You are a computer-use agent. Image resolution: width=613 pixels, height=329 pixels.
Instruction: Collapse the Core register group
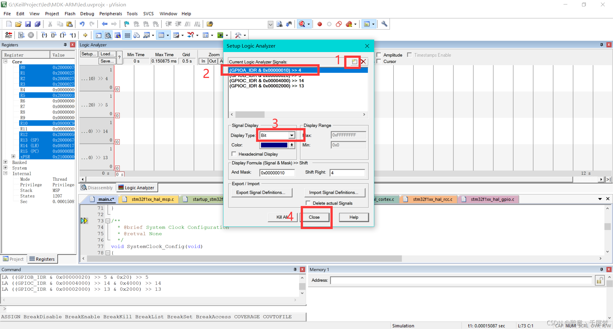[5, 61]
